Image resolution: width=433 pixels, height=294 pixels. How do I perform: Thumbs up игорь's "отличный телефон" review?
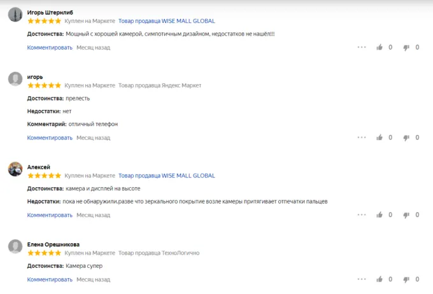(x=380, y=137)
